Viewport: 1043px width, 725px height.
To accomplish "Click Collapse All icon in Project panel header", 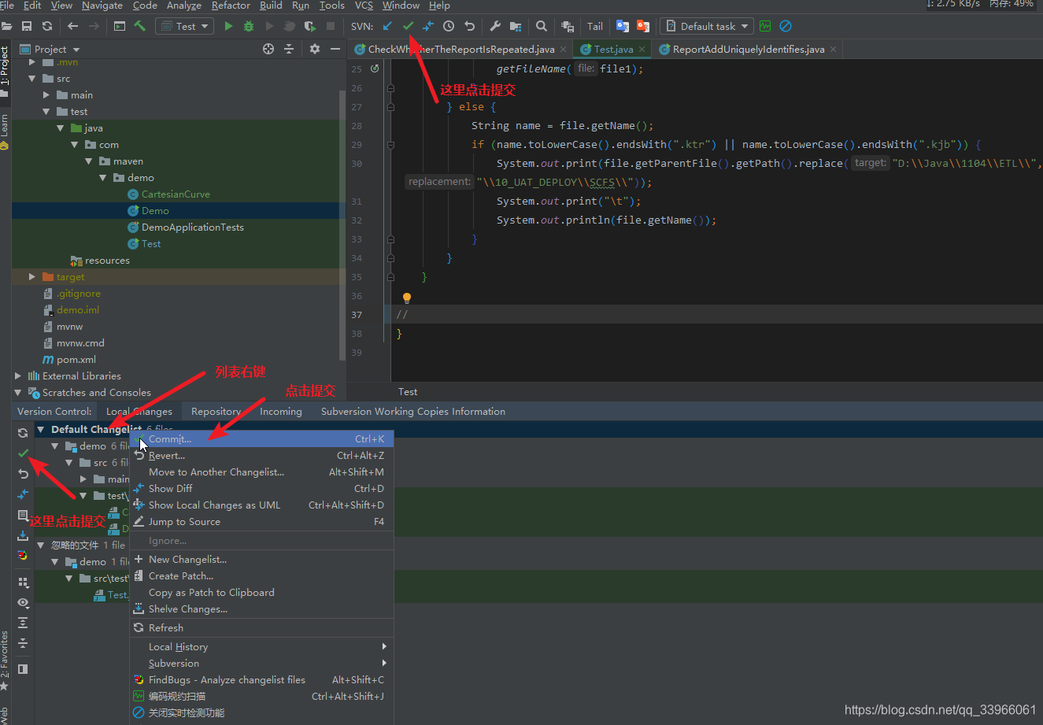I will 289,49.
